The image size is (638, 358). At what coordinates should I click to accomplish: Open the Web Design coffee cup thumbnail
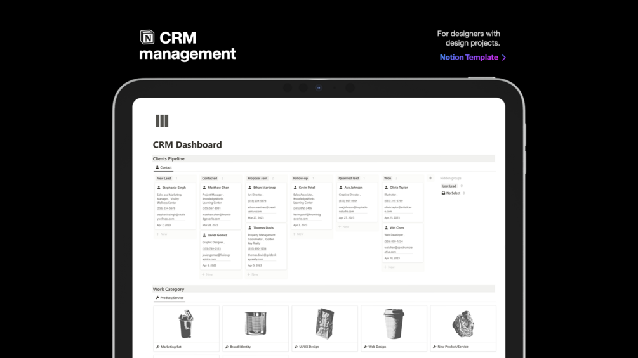tap(394, 324)
